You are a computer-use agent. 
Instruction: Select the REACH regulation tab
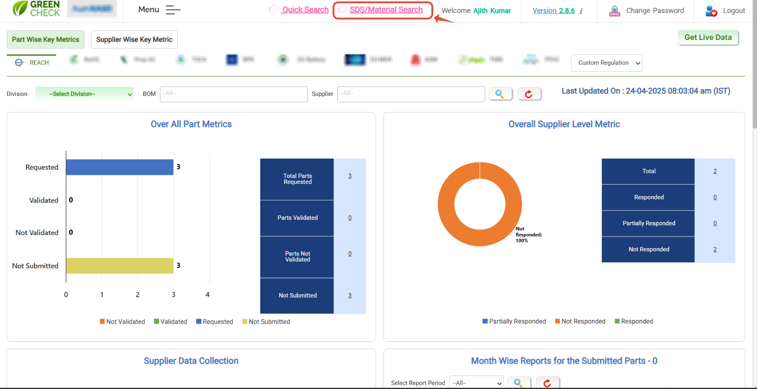coord(32,63)
